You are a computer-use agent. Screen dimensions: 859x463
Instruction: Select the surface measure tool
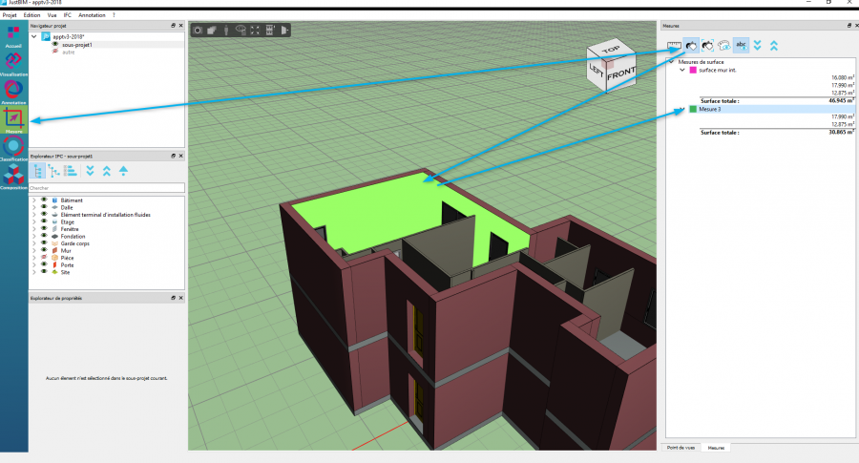691,46
